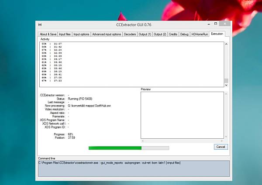Image resolution: width=262 pixels, height=185 pixels.
Task: Select the Advanced input options tab
Action: tap(107, 34)
